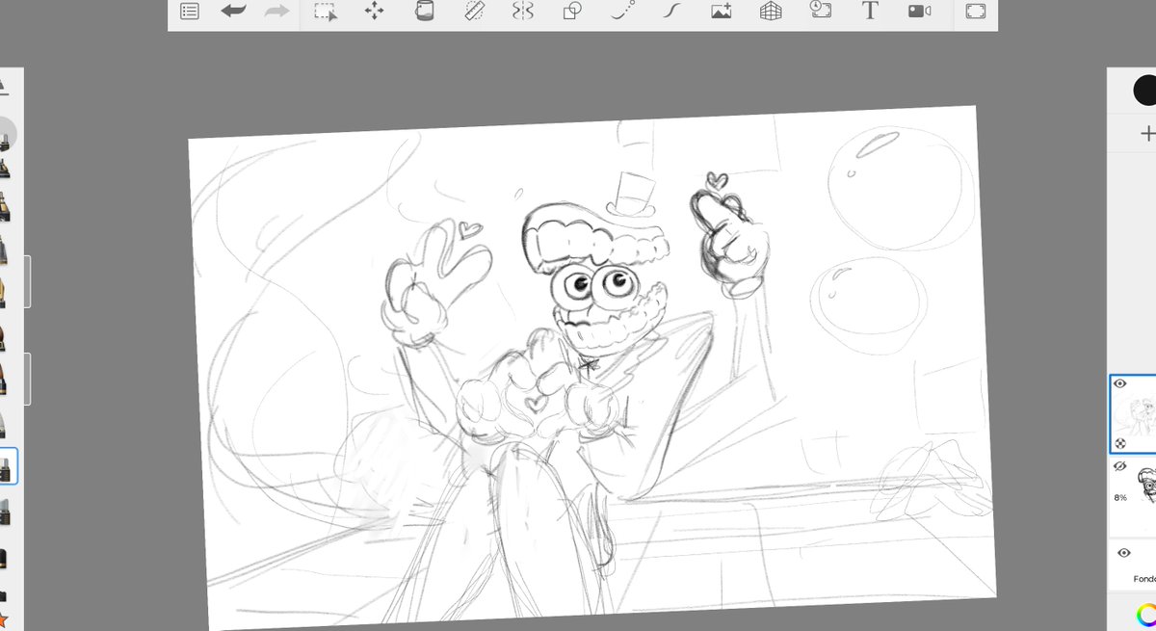
Task: Start the video camera recording tool
Action: pos(919,12)
